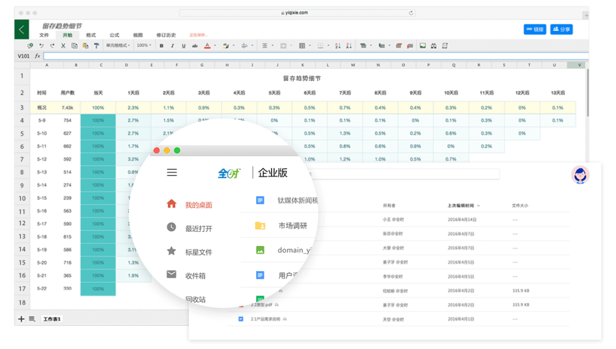Sort descending Z to A

click(348, 46)
